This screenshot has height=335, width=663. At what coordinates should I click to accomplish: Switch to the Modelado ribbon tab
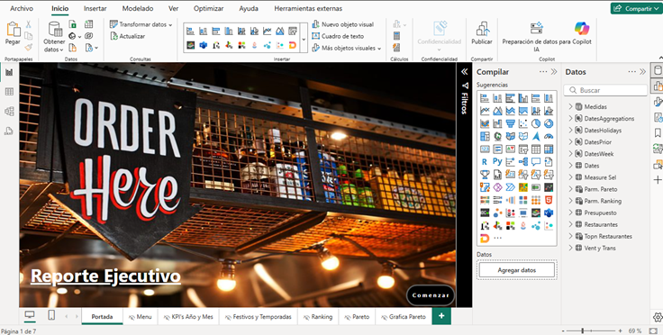[x=138, y=8]
